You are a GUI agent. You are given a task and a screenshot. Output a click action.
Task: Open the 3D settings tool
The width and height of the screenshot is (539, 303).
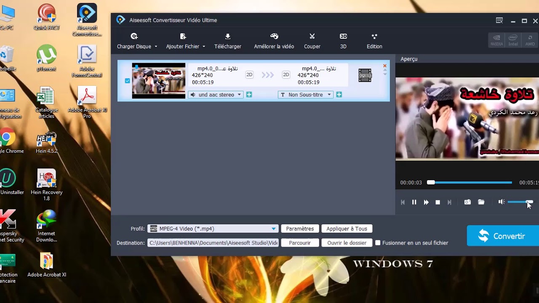(343, 41)
